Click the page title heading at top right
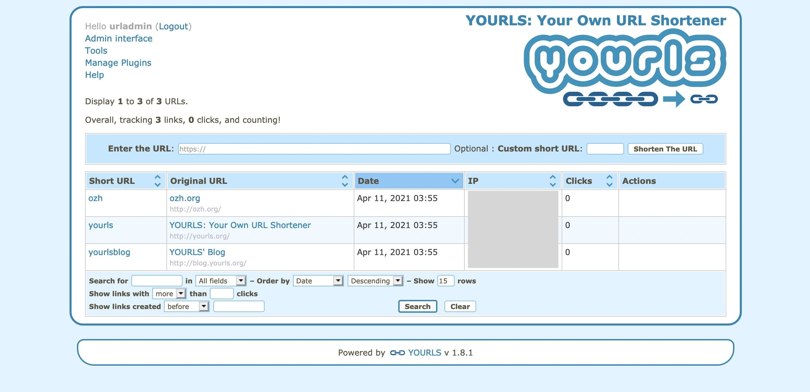 596,20
